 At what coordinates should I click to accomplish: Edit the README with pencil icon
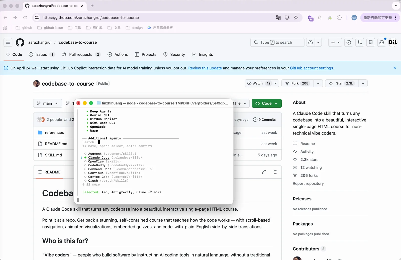click(264, 172)
